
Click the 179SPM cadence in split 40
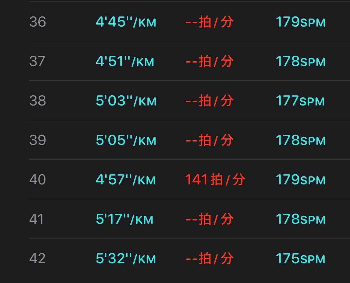(x=300, y=180)
